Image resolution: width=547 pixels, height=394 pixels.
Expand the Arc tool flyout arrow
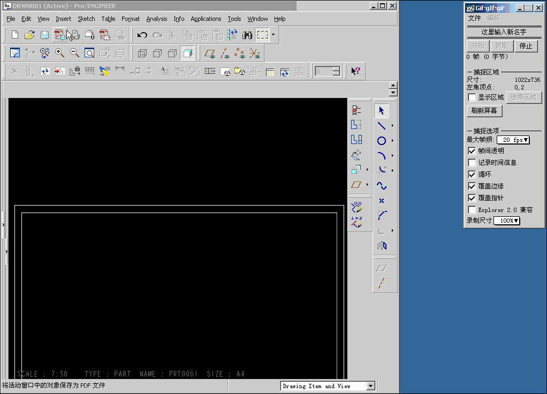[x=392, y=156]
